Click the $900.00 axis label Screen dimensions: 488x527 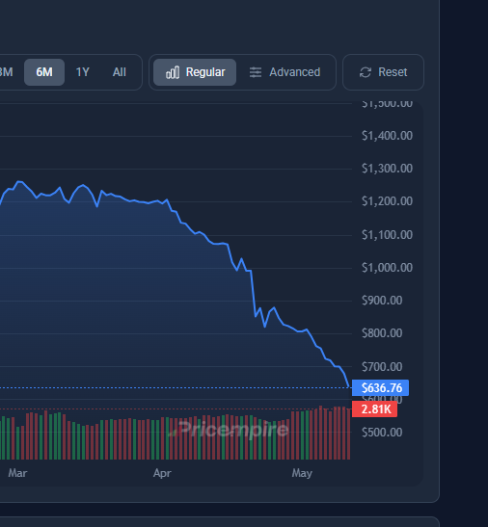pyautogui.click(x=382, y=301)
